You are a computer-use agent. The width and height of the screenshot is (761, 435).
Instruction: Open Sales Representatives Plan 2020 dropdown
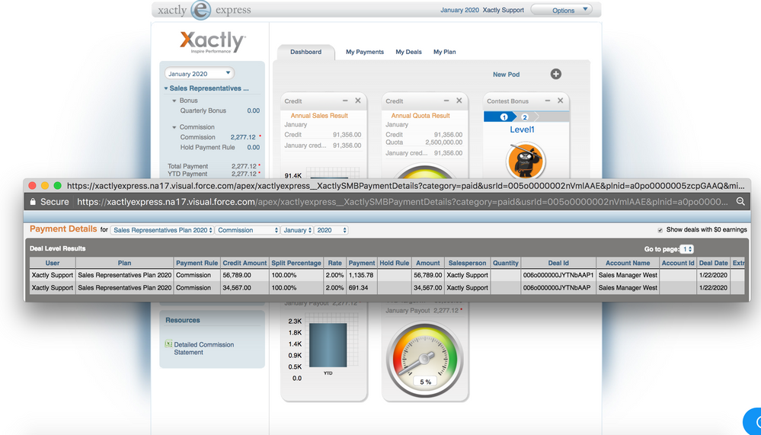point(162,230)
